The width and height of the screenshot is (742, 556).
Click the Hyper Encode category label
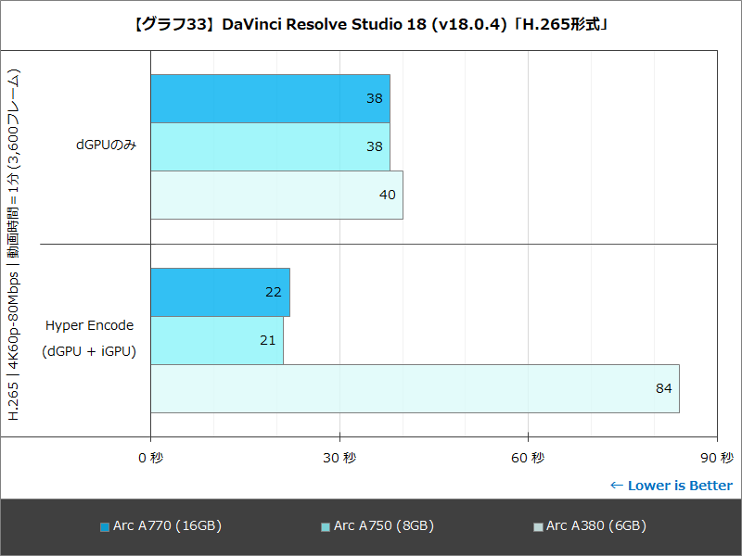tap(89, 325)
